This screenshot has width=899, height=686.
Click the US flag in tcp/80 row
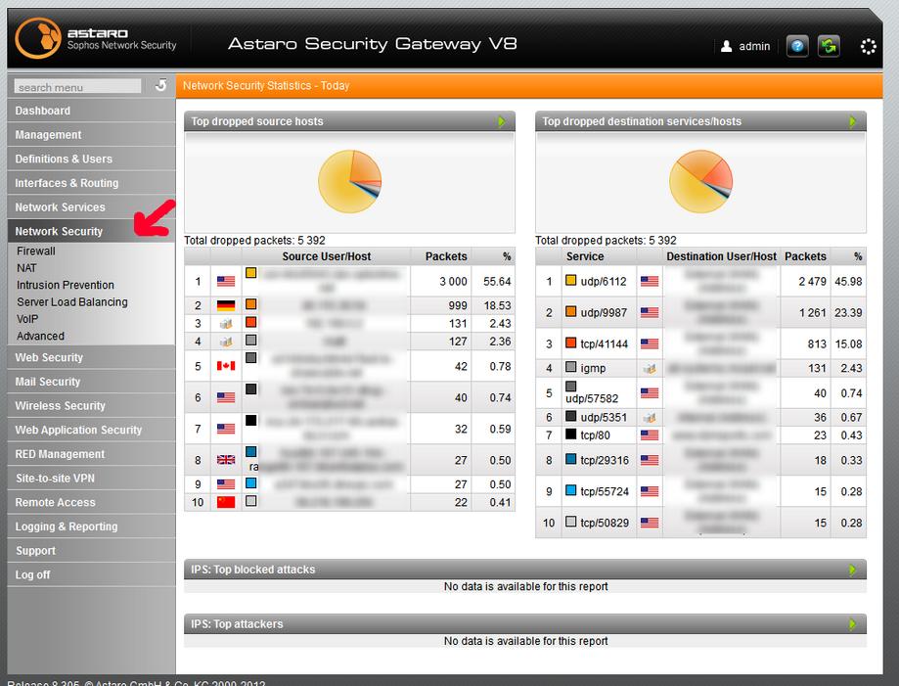650,435
